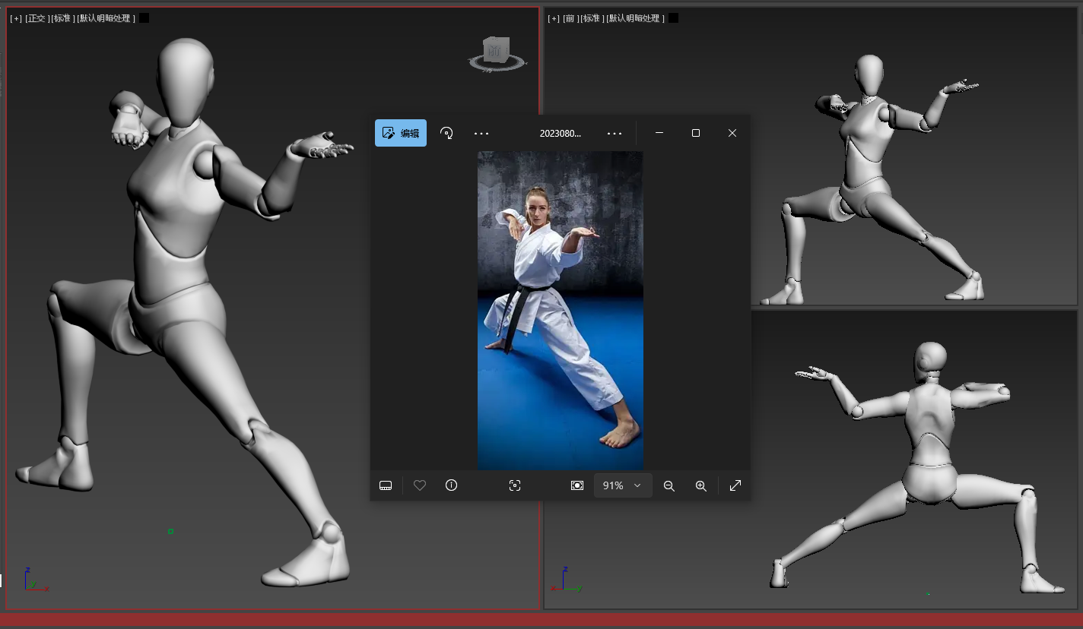Viewport: 1083px width, 629px height.
Task: Close the Photos window
Action: point(732,133)
